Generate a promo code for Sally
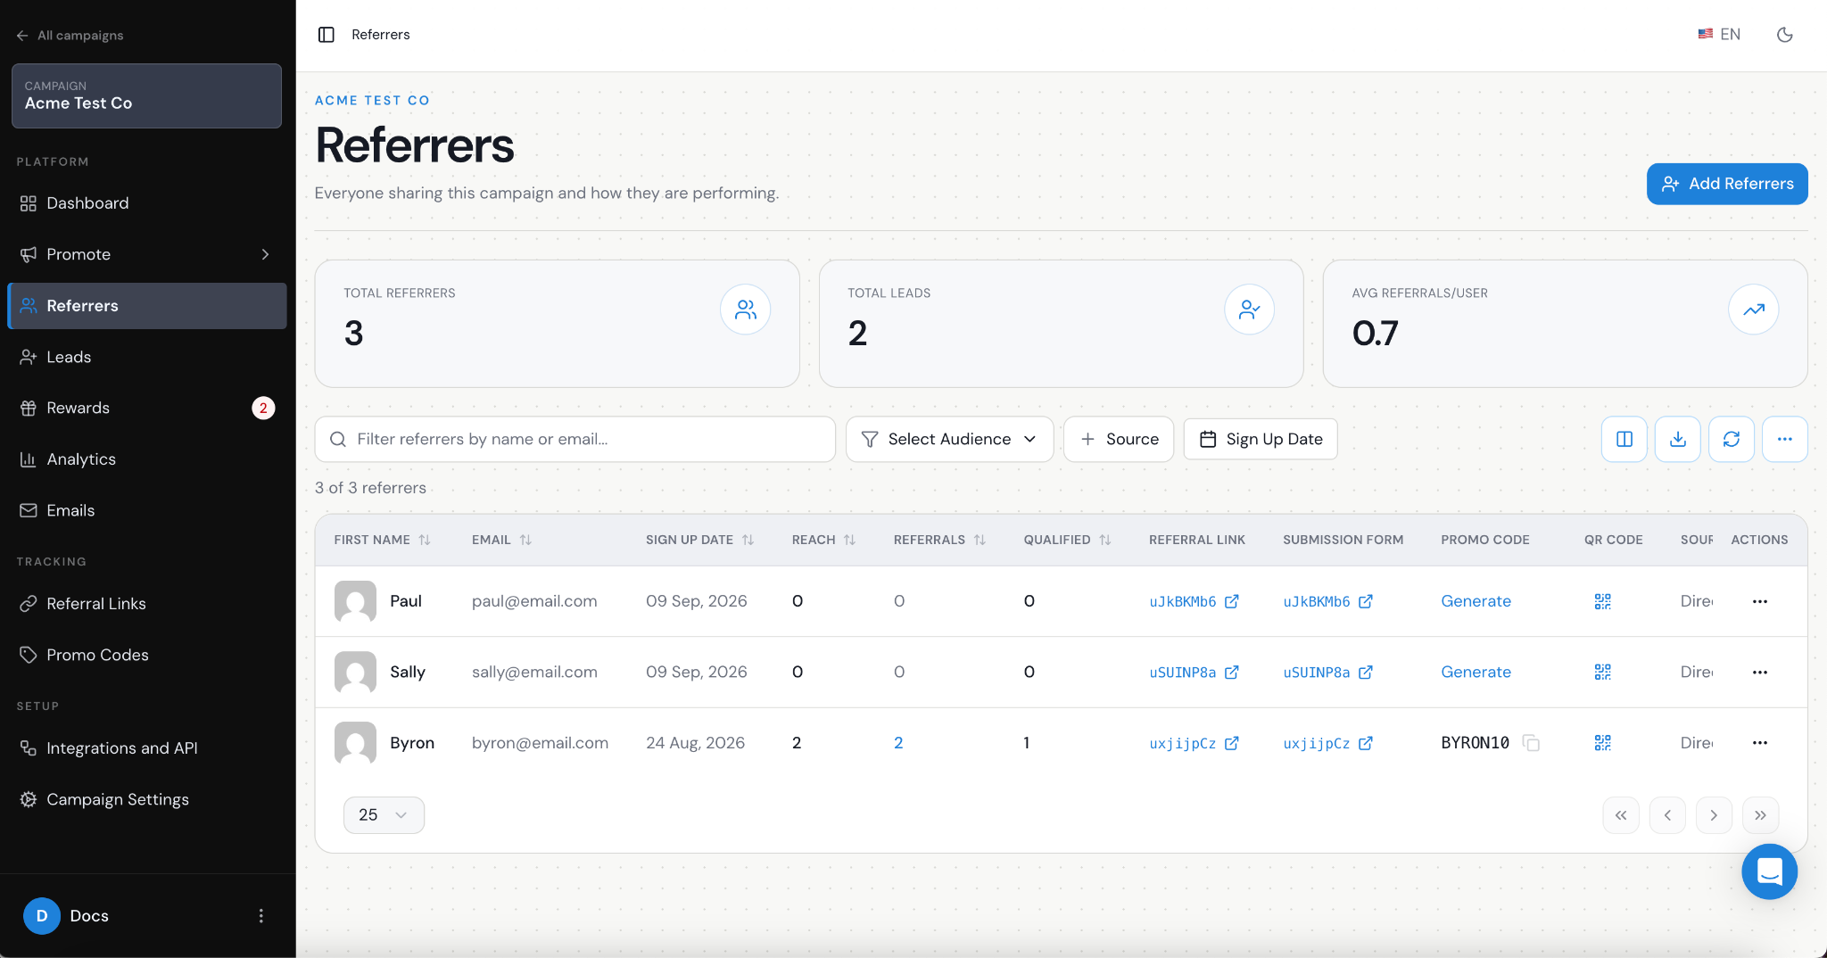Image resolution: width=1827 pixels, height=958 pixels. point(1476,673)
